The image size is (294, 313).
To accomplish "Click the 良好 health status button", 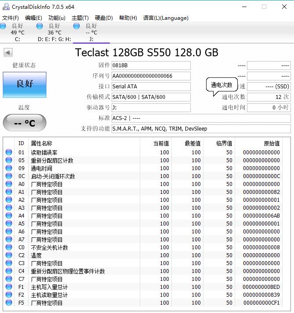I will click(25, 85).
